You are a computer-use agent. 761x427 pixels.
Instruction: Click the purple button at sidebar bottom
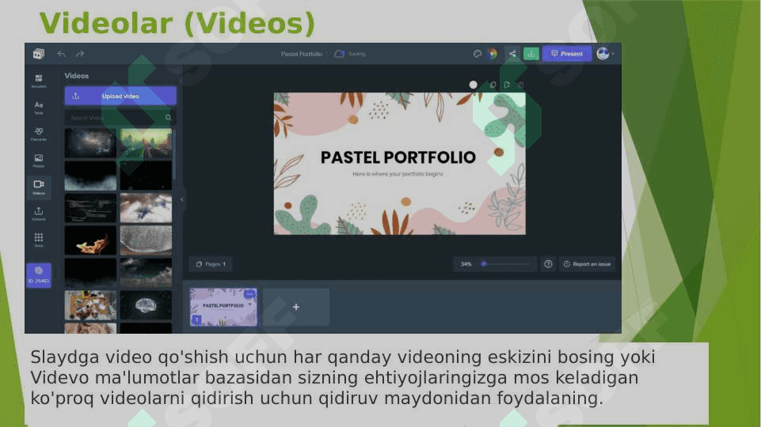(x=39, y=275)
